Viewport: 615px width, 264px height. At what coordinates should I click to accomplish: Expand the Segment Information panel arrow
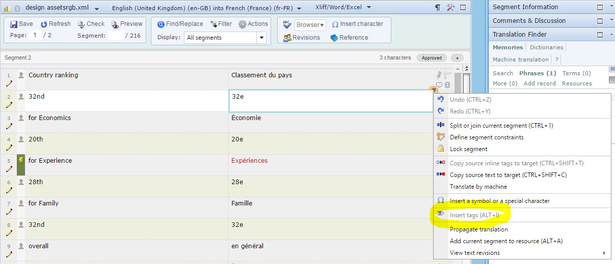click(x=611, y=7)
